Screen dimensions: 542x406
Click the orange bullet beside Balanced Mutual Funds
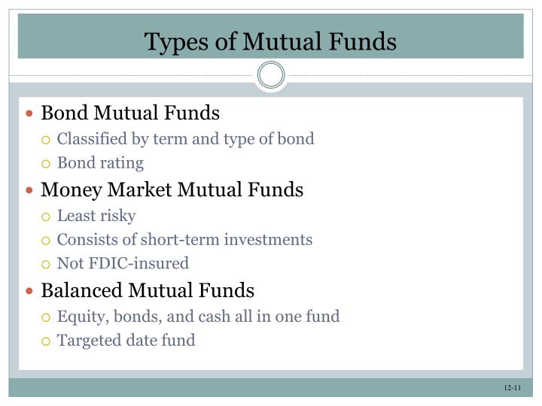[x=29, y=291]
